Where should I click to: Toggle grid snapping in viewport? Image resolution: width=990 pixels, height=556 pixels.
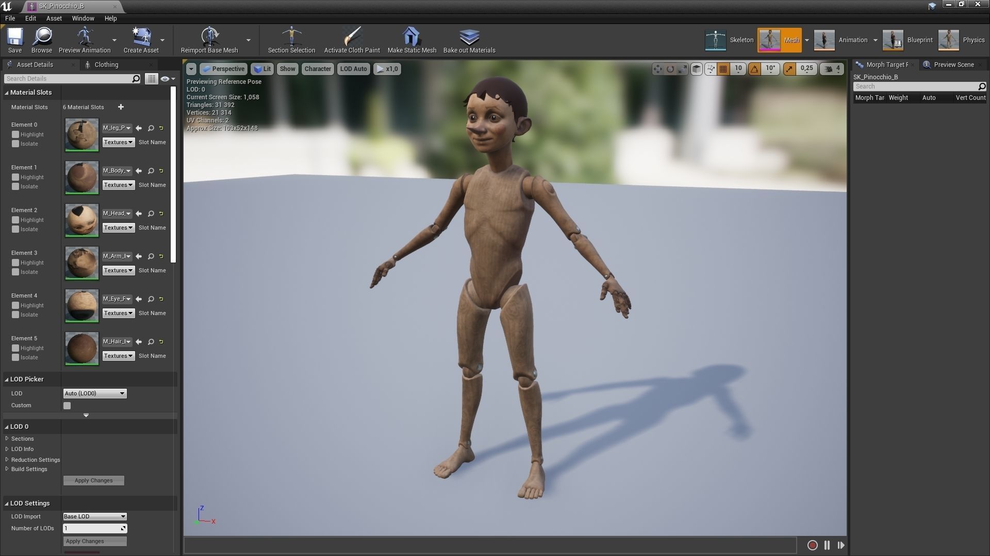click(723, 69)
